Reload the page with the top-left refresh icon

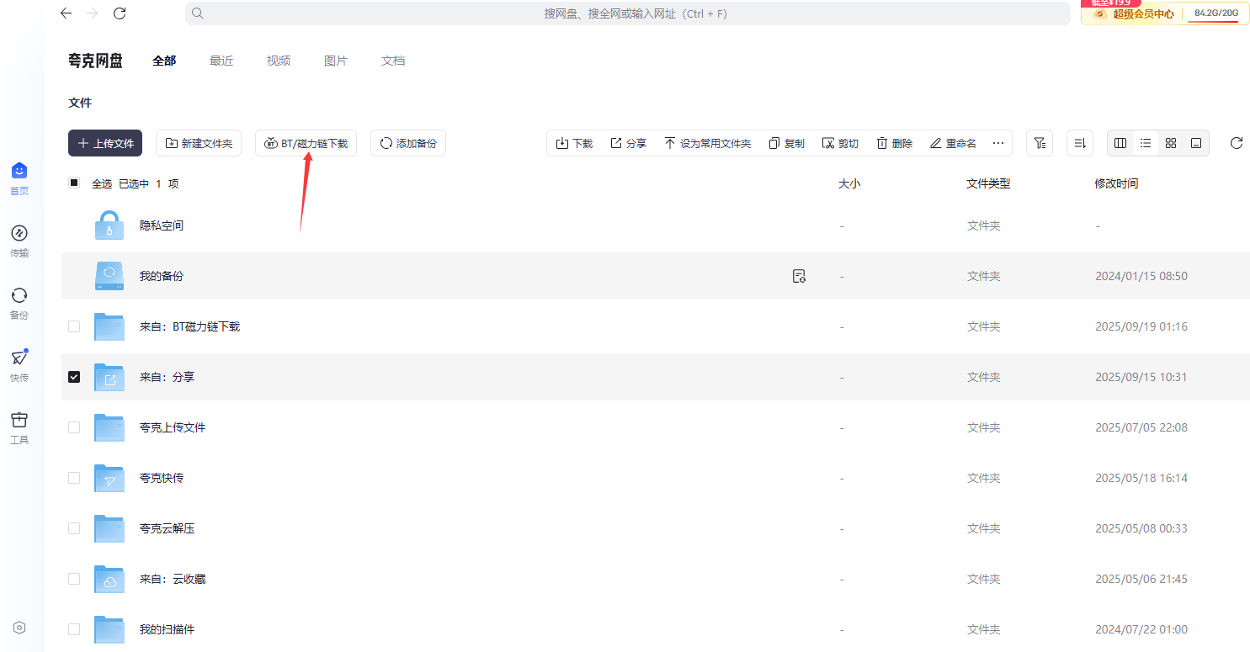point(120,13)
